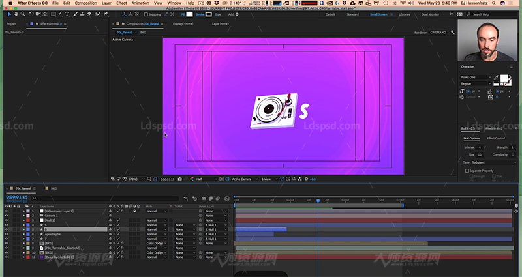Open the viewer magnification 70% dropdown
This screenshot has height=277, width=522.
point(136,179)
